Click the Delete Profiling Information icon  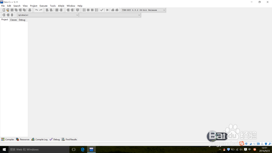[x=117, y=10]
